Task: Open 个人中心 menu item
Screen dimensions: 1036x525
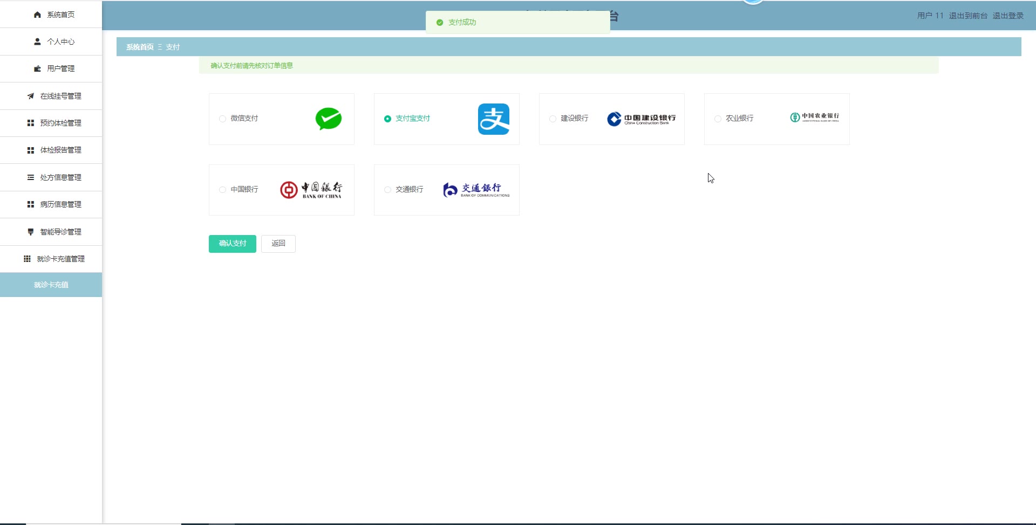Action: (x=51, y=42)
